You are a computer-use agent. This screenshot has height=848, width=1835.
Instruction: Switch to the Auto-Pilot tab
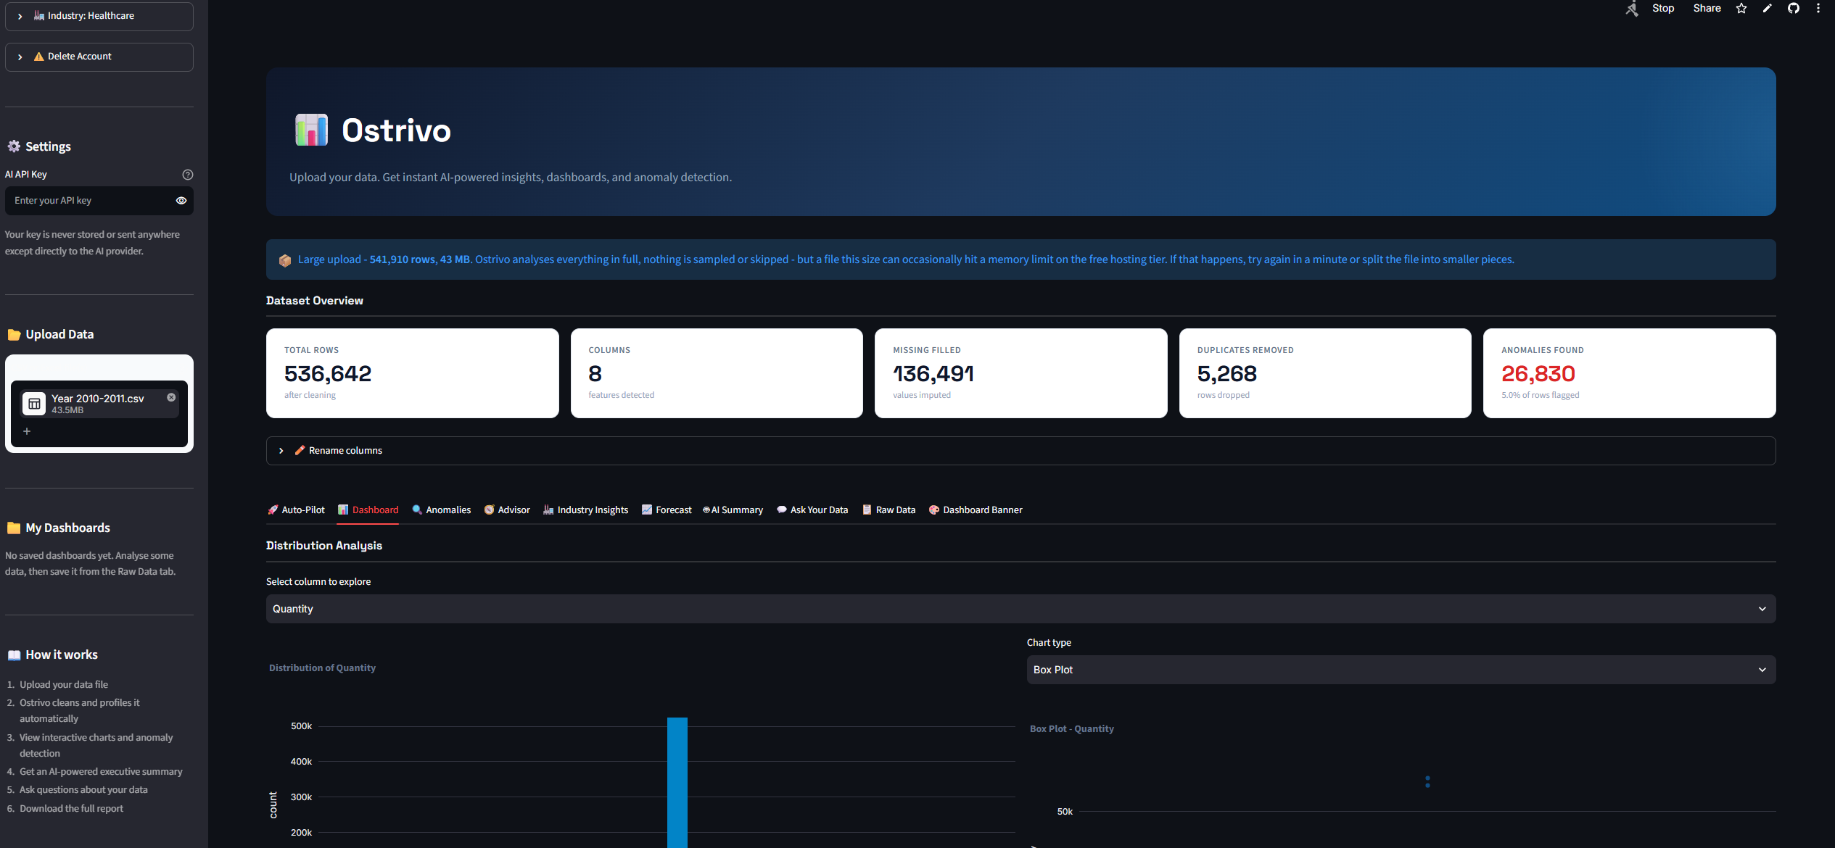(x=296, y=510)
